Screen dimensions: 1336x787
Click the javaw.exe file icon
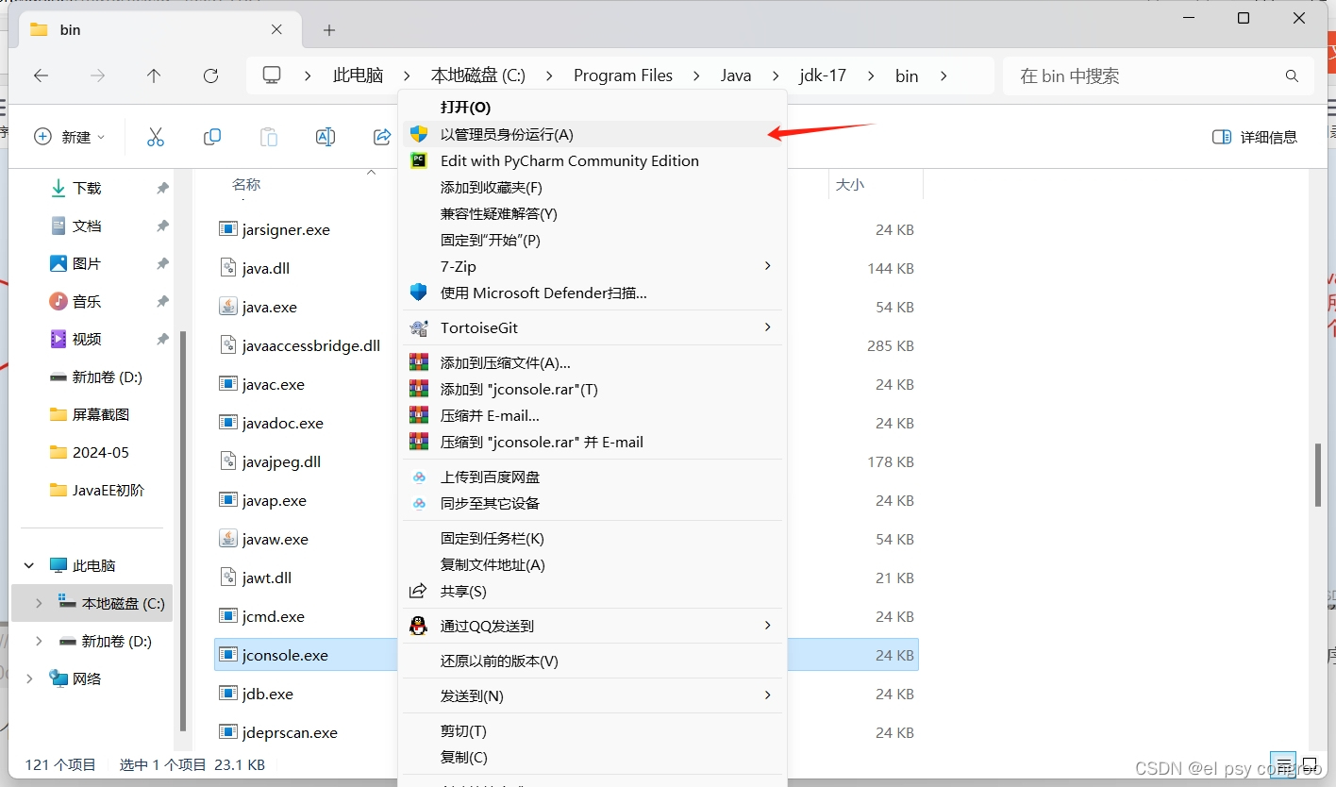[227, 539]
